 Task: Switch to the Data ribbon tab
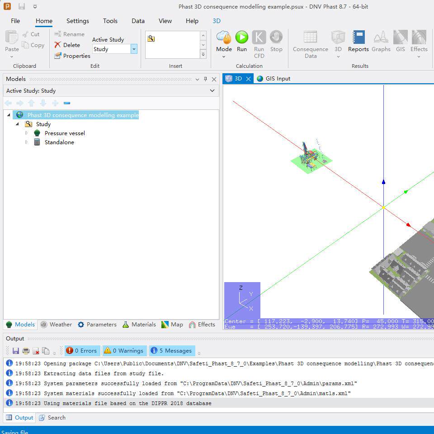tap(138, 21)
